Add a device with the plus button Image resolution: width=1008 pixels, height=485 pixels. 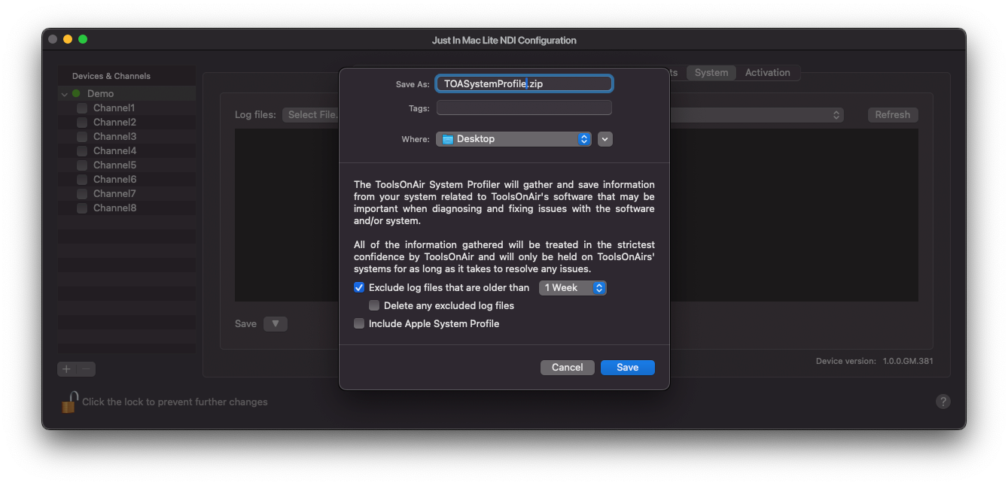tap(67, 368)
